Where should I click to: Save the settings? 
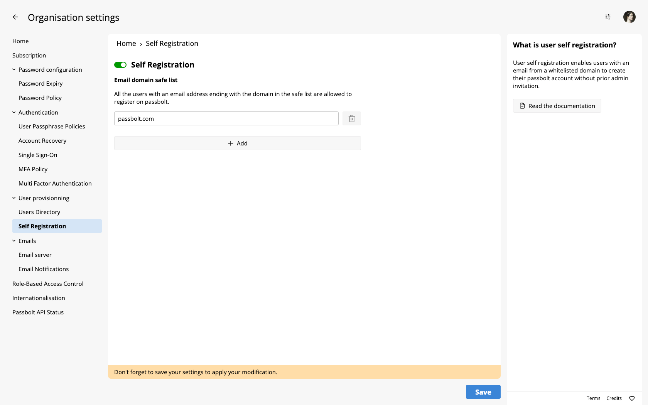[483, 392]
